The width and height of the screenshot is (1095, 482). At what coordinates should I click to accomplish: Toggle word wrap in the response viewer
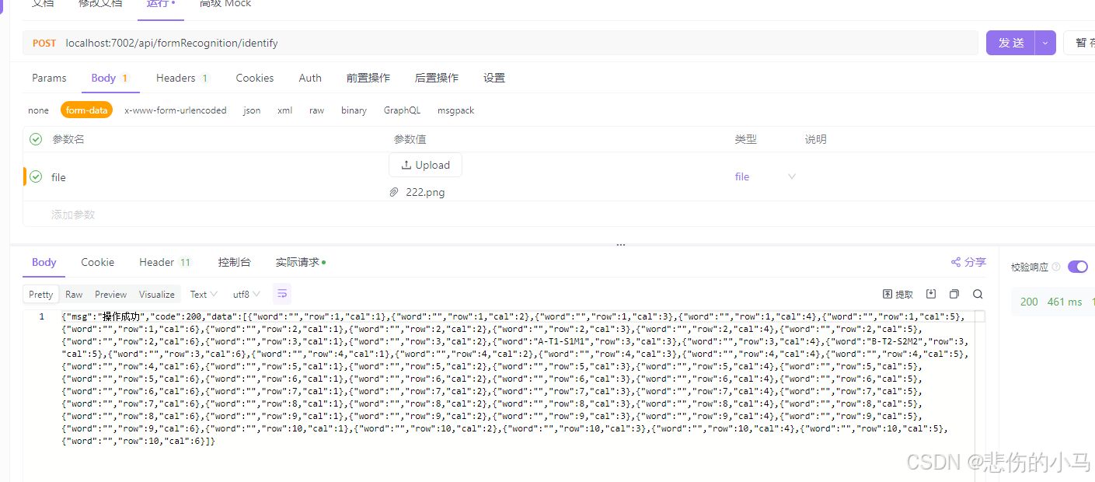(x=281, y=293)
